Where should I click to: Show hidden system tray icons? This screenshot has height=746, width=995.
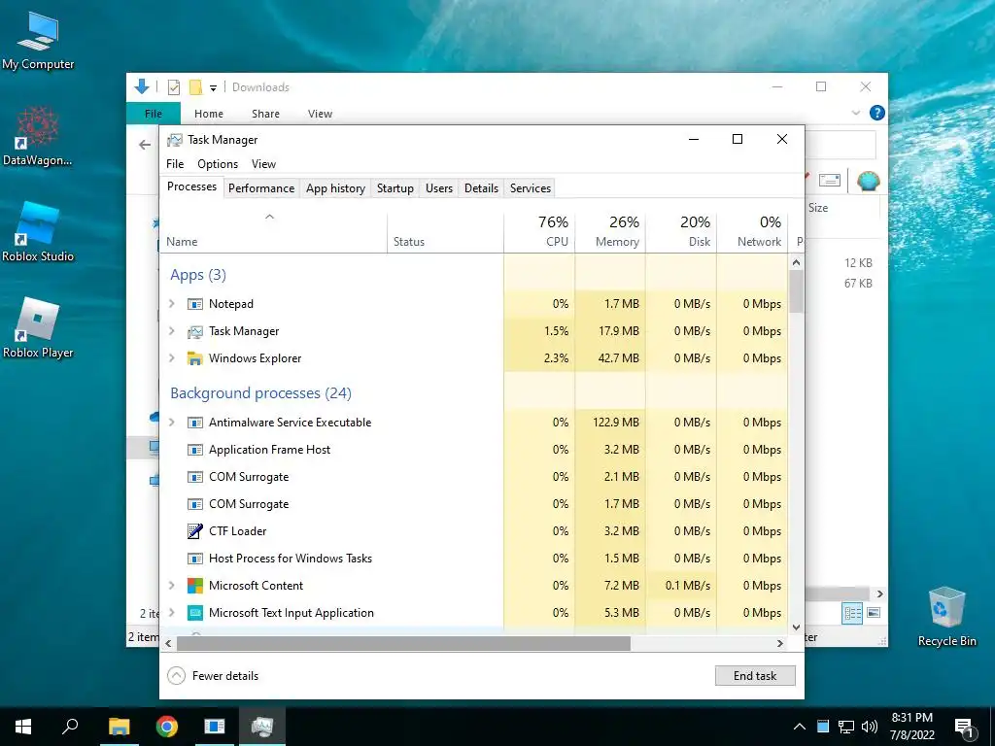pyautogui.click(x=800, y=727)
